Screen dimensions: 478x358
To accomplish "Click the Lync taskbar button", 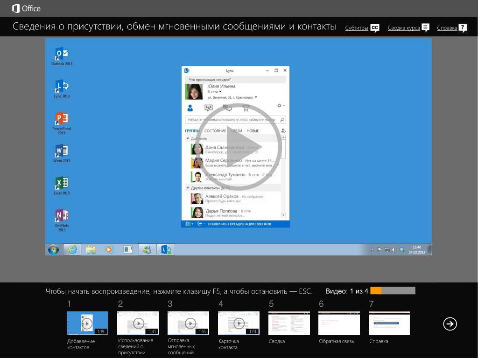I will pyautogui.click(x=166, y=250).
